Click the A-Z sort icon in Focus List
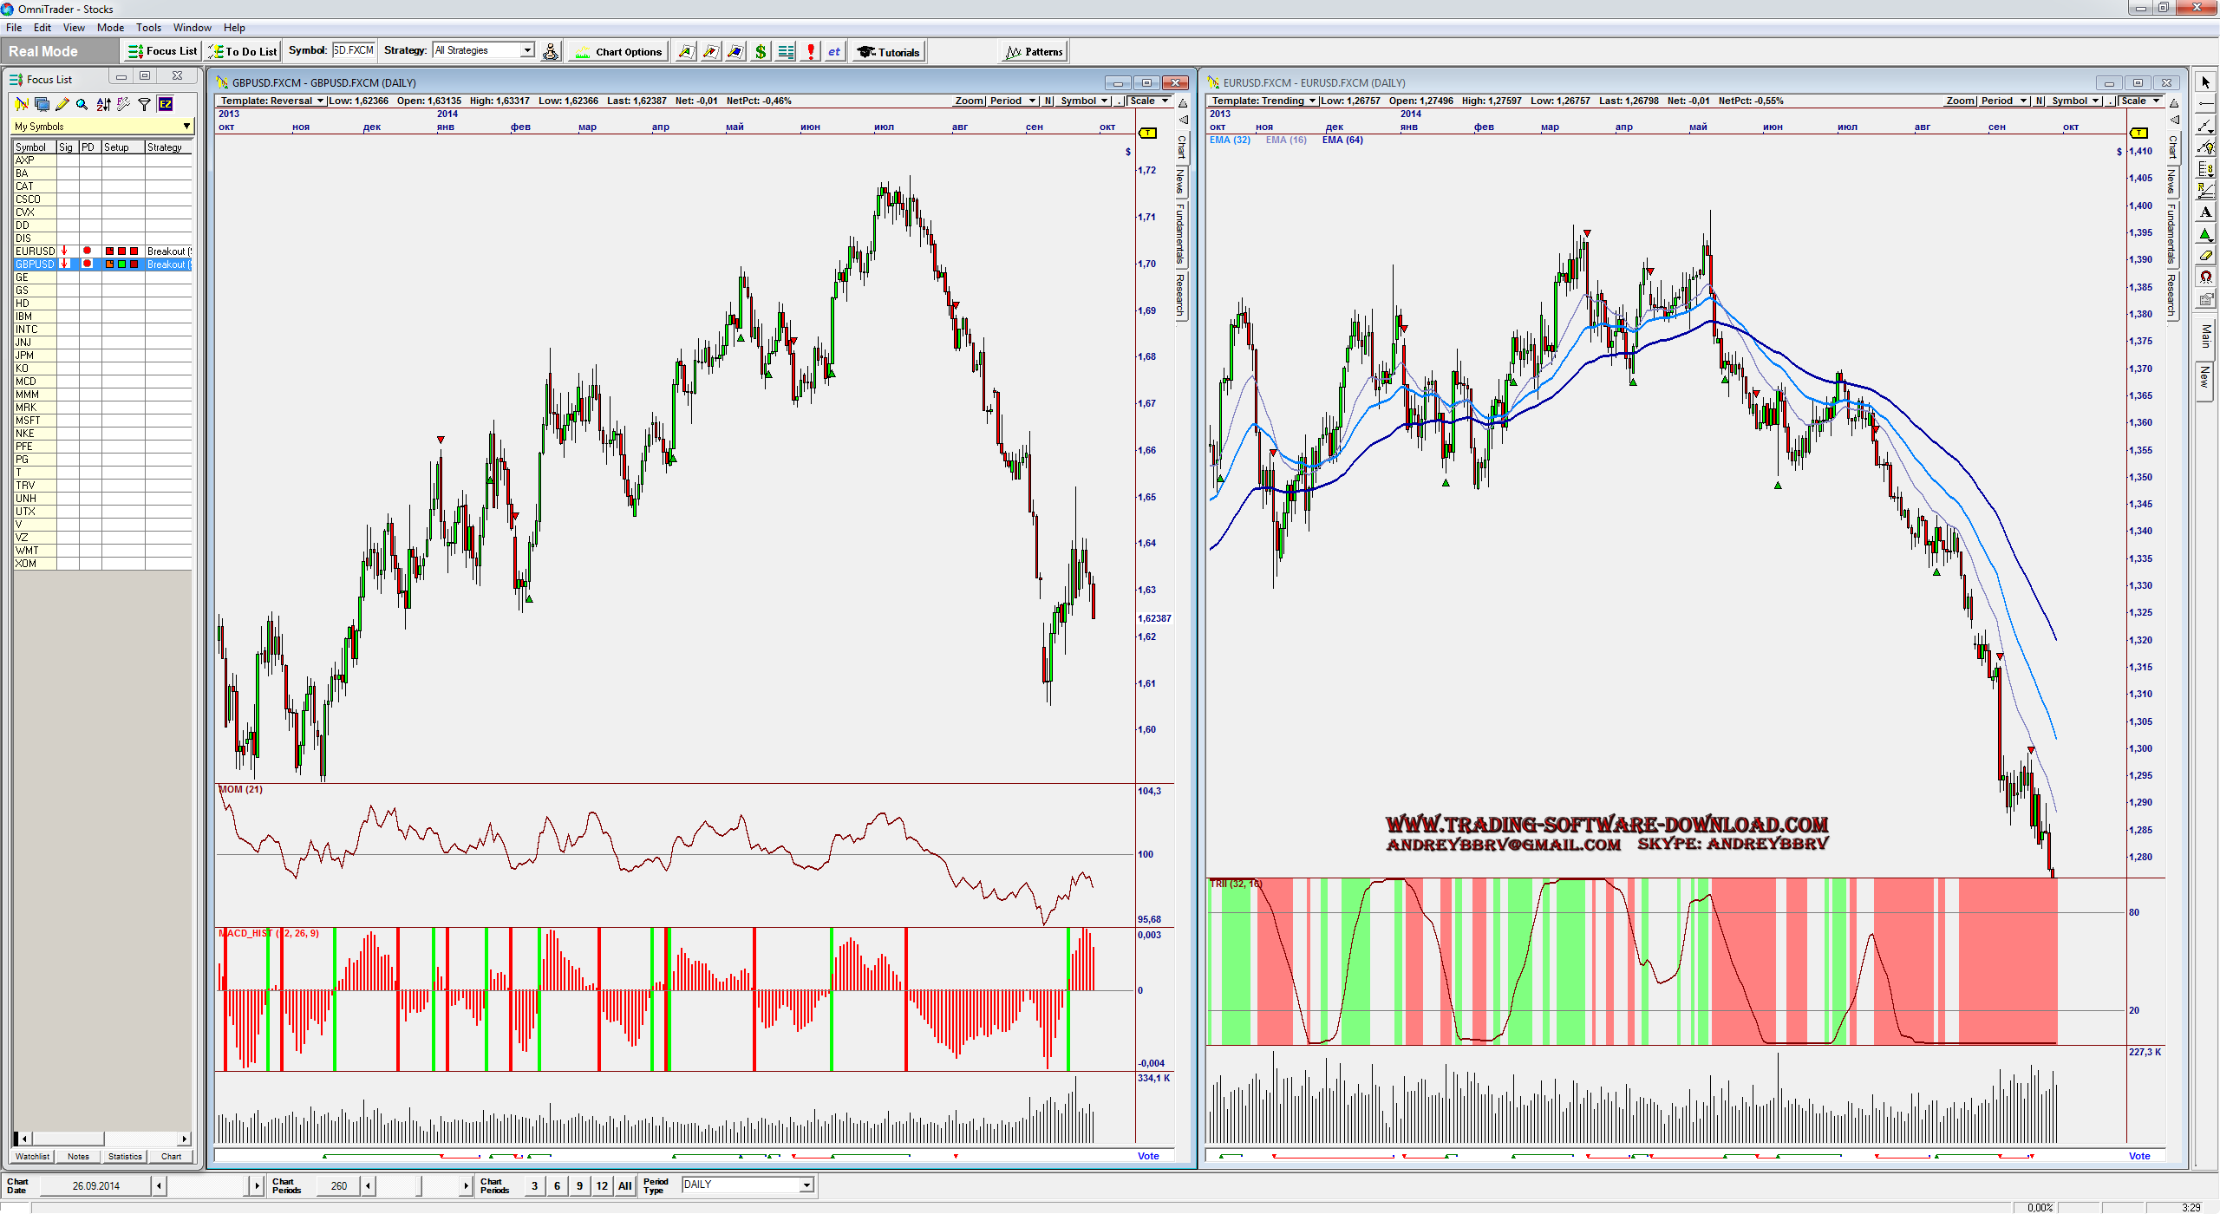Image resolution: width=2220 pixels, height=1214 pixels. (x=103, y=104)
